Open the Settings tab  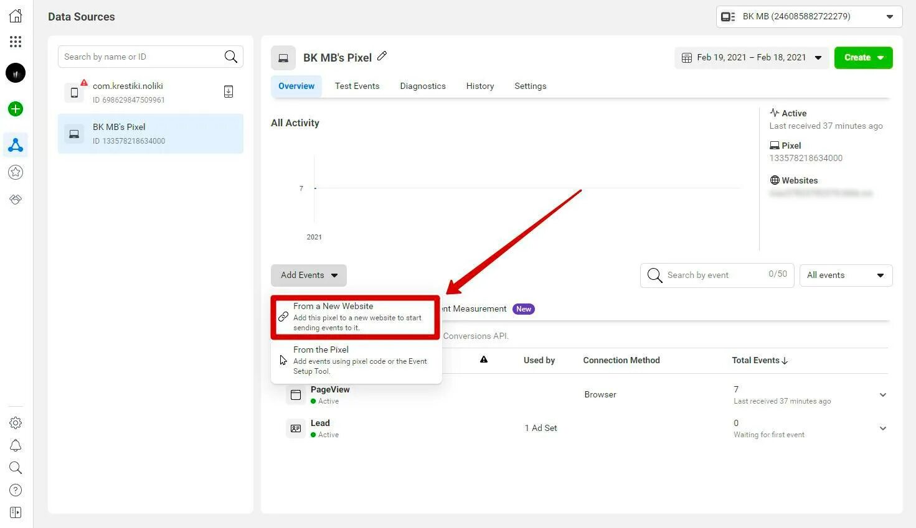(531, 86)
